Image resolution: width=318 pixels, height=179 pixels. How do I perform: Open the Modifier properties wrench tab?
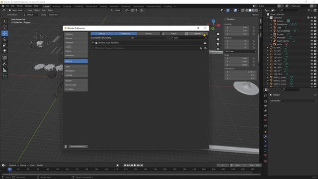click(x=265, y=137)
